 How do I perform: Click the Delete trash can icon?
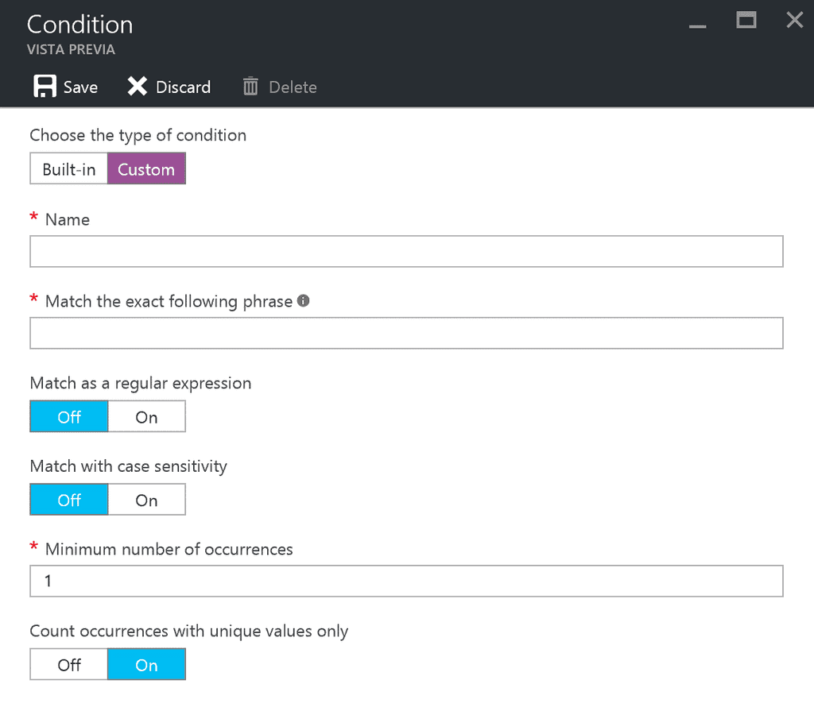(250, 87)
